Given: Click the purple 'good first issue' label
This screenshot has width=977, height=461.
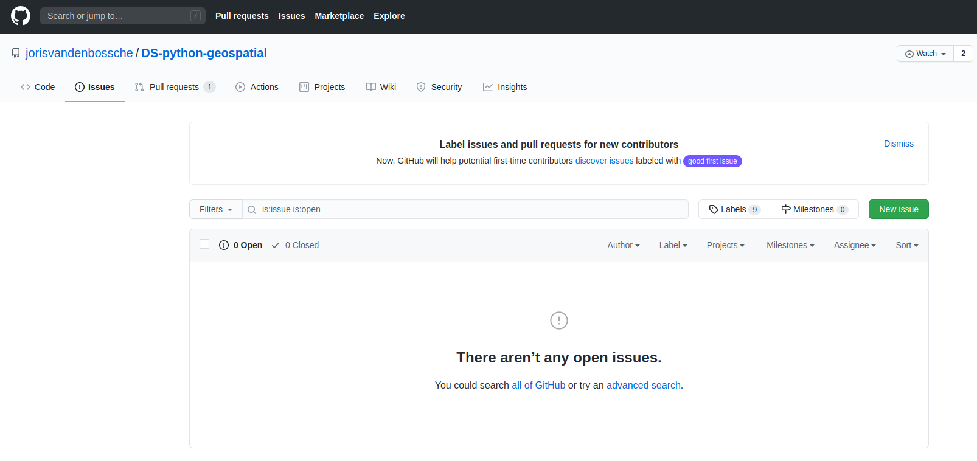Looking at the screenshot, I should [x=712, y=161].
